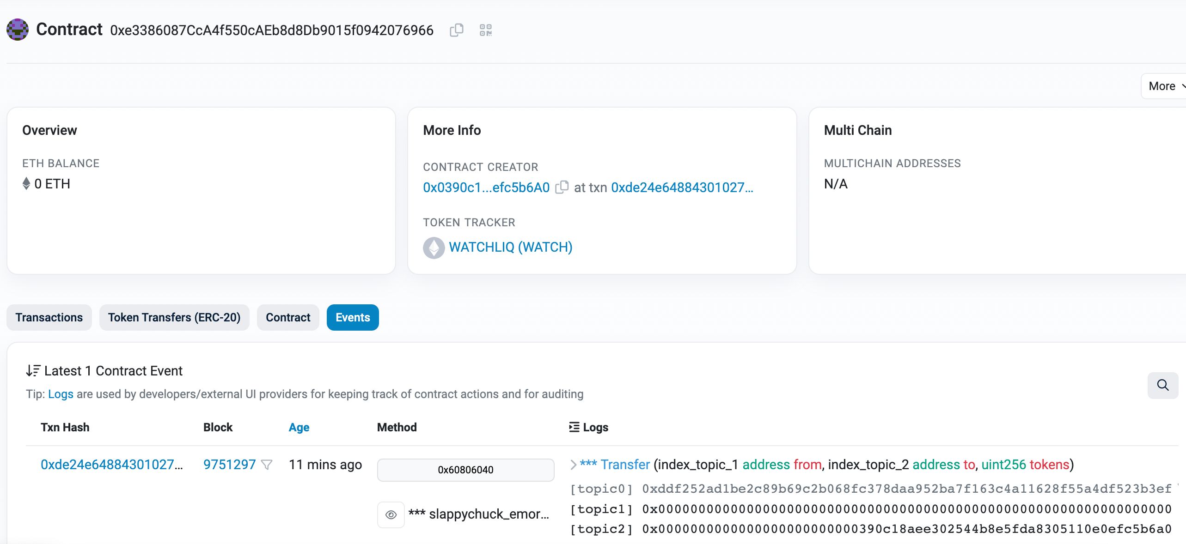Click the sort icon beside Latest 1 Contract Event
The width and height of the screenshot is (1186, 544).
[33, 370]
